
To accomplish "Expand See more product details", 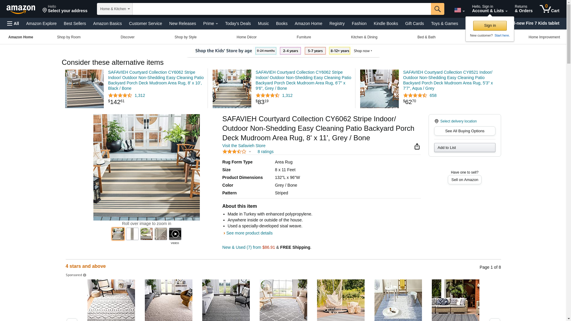I will [249, 233].
